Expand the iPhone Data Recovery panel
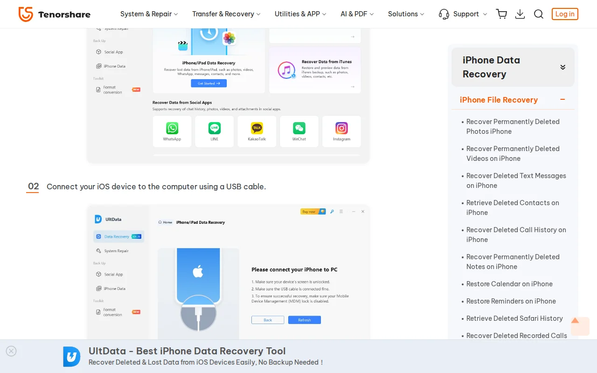597x373 pixels. click(x=562, y=67)
